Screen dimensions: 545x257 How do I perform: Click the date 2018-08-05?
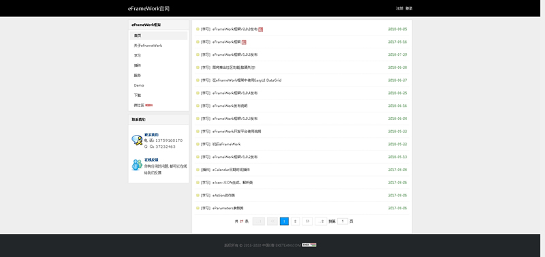pyautogui.click(x=398, y=29)
